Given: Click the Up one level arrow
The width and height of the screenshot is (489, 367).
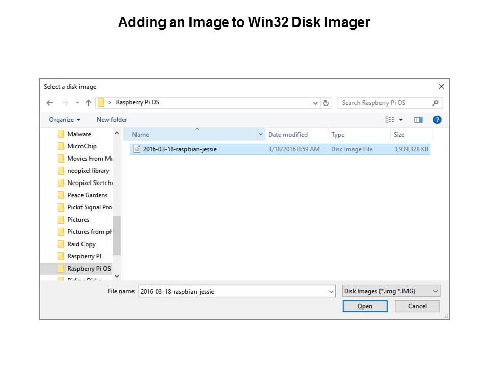Looking at the screenshot, I should pos(88,103).
